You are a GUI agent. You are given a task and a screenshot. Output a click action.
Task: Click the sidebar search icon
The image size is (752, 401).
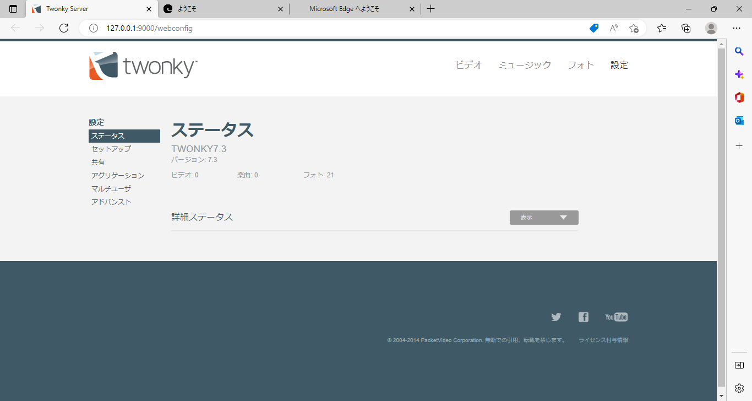[739, 51]
